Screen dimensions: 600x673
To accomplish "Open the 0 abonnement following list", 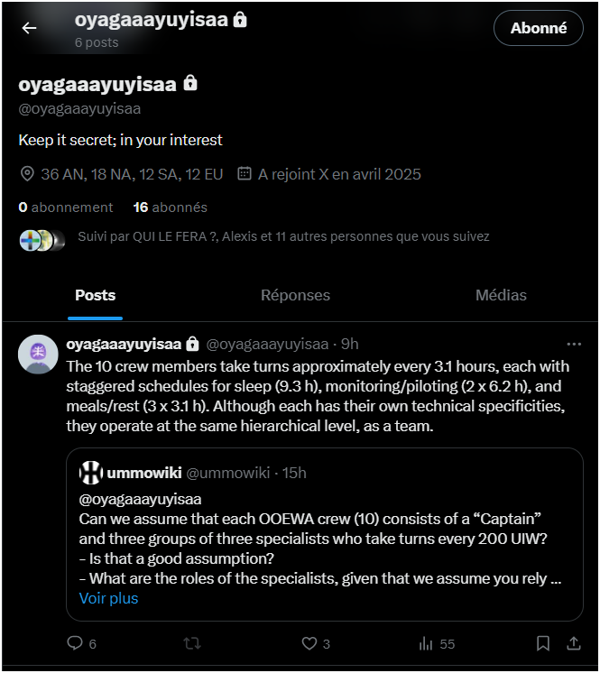I will (65, 207).
